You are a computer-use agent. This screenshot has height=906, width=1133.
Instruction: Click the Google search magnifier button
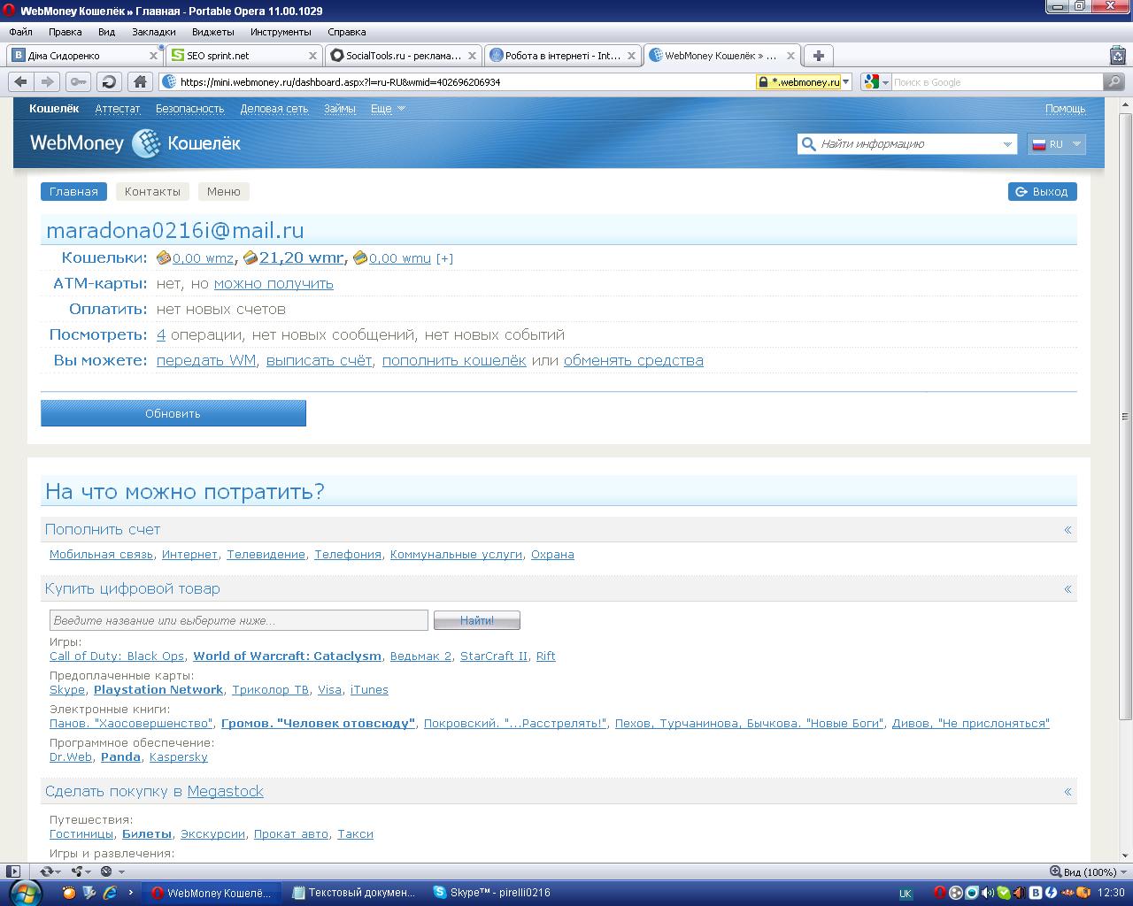point(1114,82)
